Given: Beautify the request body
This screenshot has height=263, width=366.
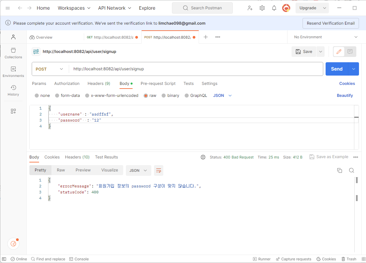Looking at the screenshot, I should (x=345, y=96).
